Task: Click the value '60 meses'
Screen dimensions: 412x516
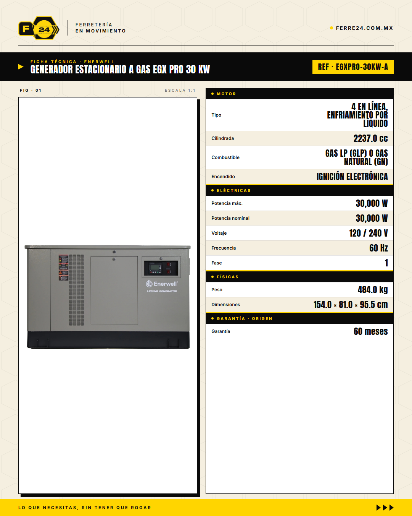Action: [371, 331]
